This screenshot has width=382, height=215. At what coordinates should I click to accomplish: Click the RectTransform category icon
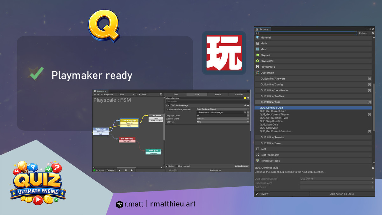pos(258,155)
